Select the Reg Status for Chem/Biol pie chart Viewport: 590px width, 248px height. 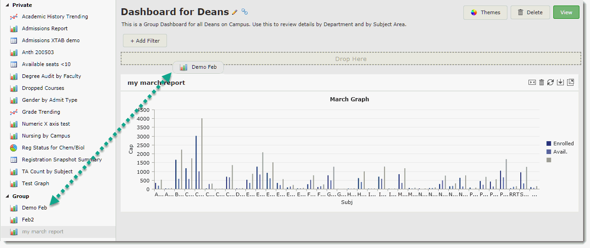[x=53, y=148]
